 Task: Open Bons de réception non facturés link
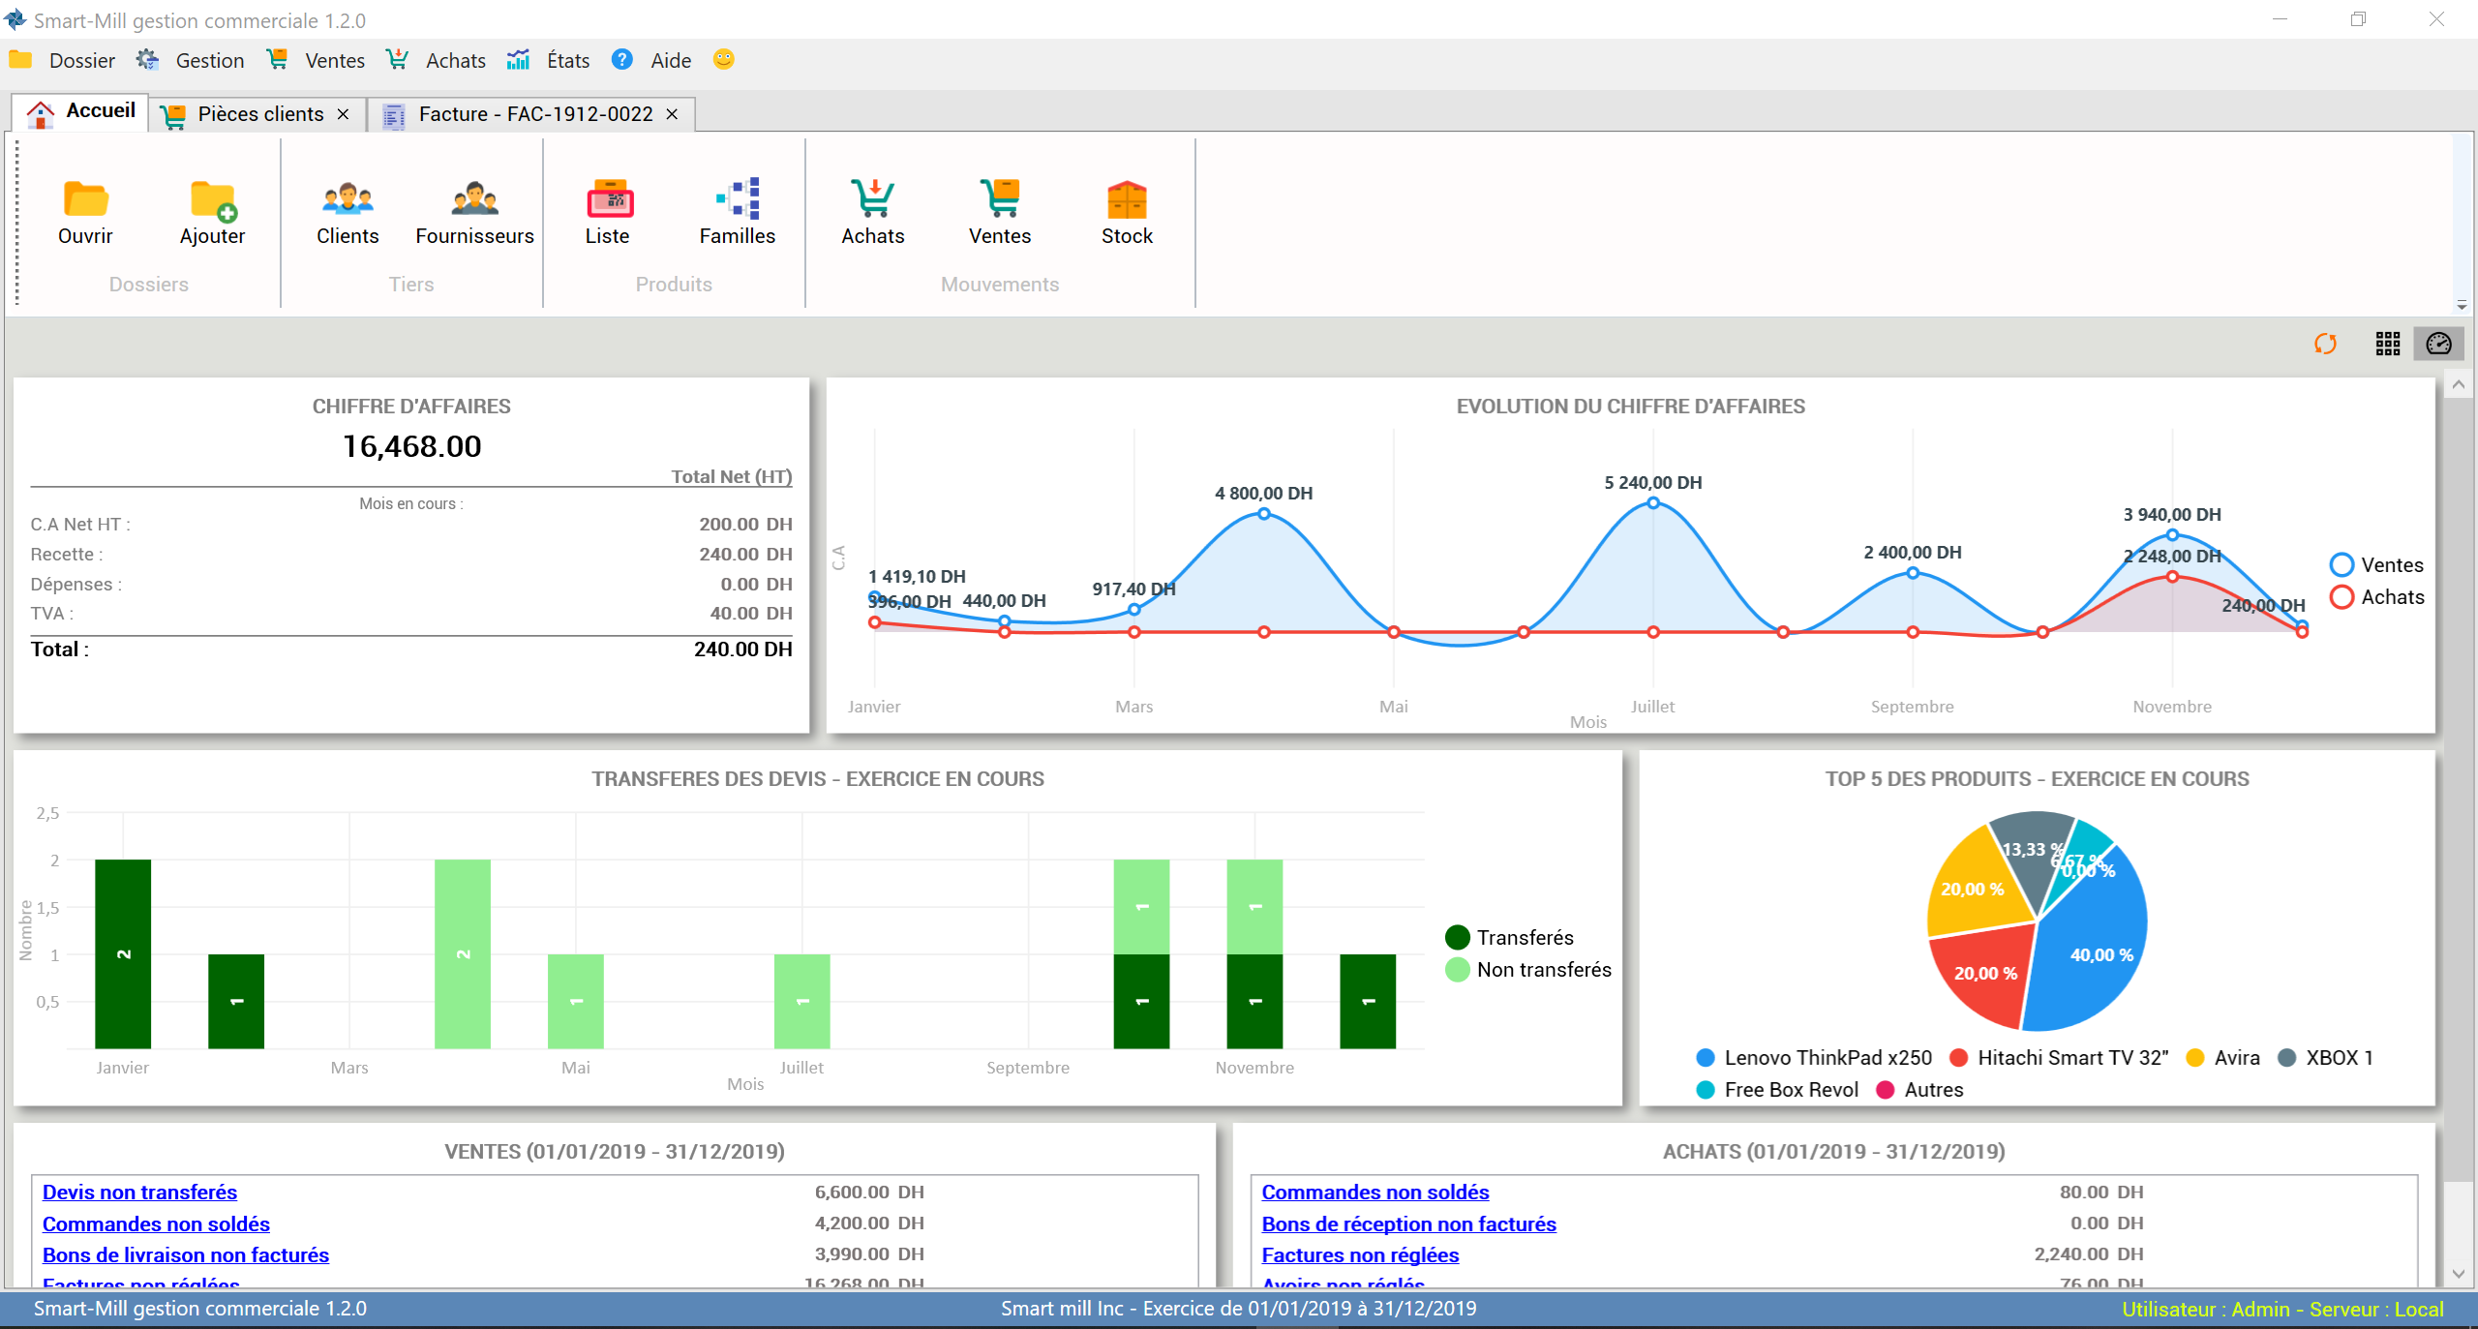point(1409,1224)
